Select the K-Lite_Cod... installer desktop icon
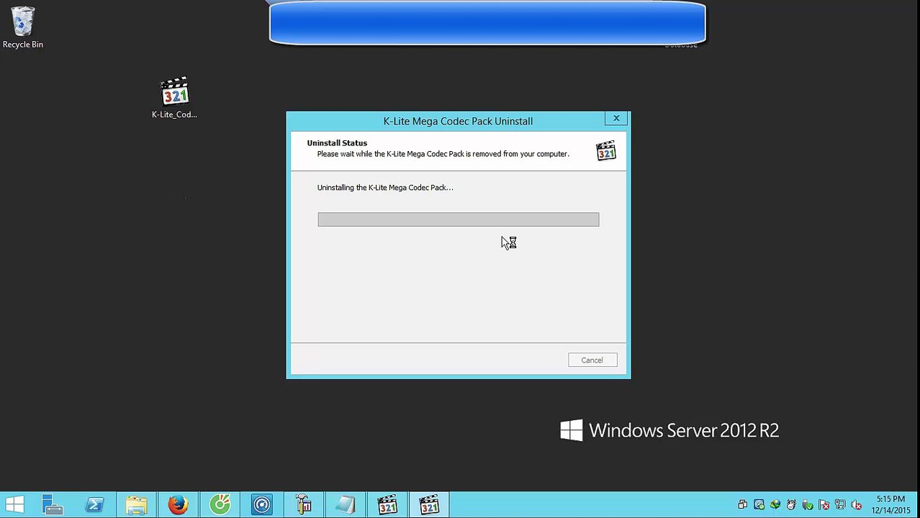The width and height of the screenshot is (920, 518). pyautogui.click(x=174, y=98)
